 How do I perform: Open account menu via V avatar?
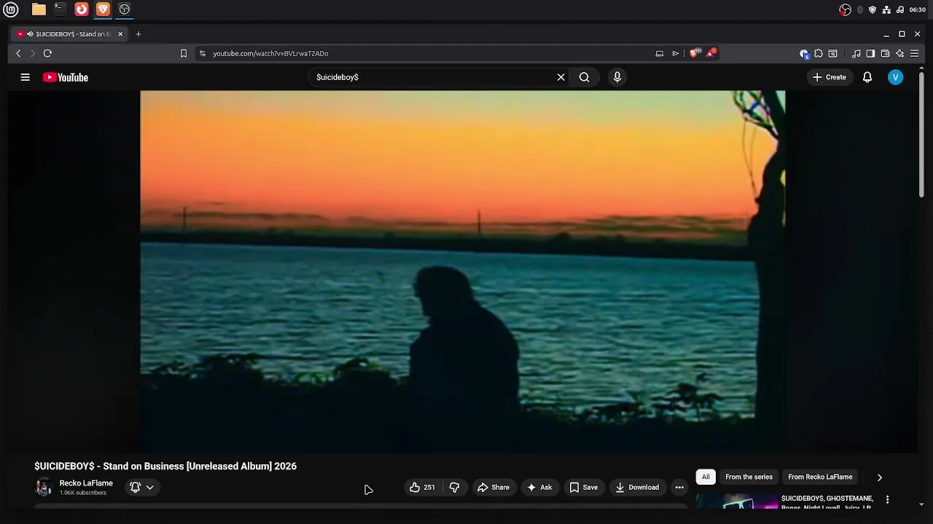pyautogui.click(x=895, y=77)
